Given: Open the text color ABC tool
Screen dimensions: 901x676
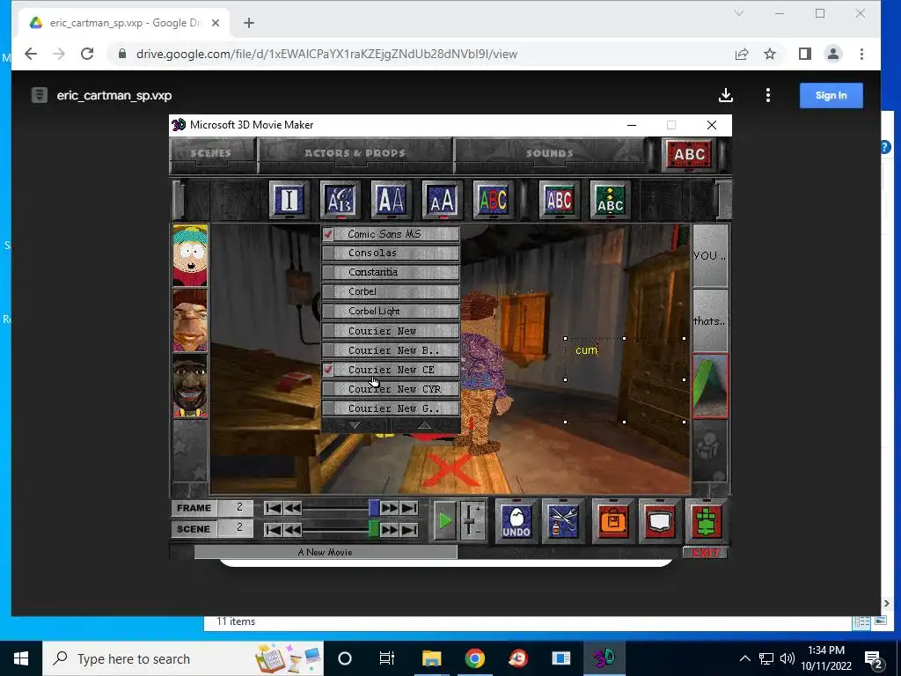Looking at the screenshot, I should (x=493, y=200).
